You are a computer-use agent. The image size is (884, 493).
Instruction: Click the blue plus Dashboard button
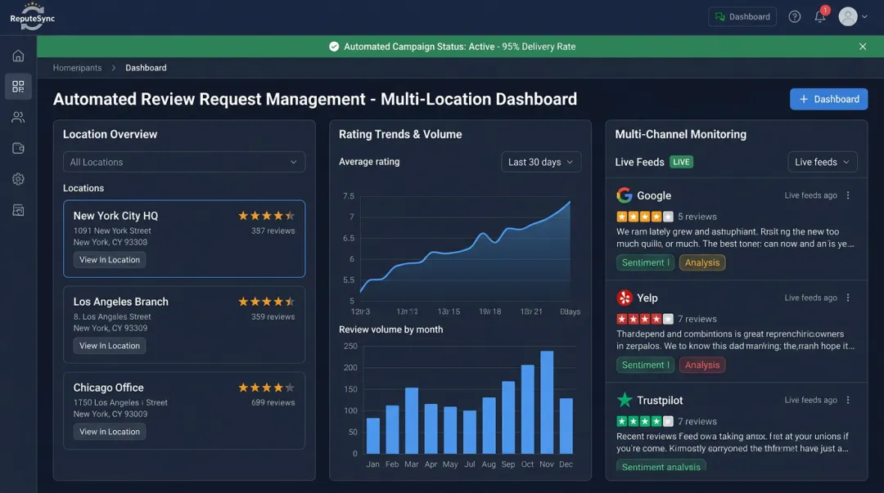pyautogui.click(x=828, y=99)
